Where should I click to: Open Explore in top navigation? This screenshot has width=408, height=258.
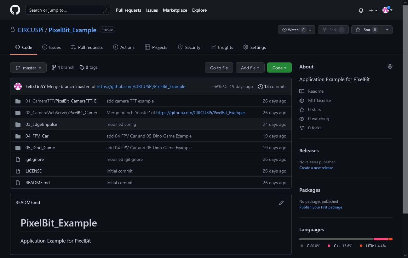point(199,10)
